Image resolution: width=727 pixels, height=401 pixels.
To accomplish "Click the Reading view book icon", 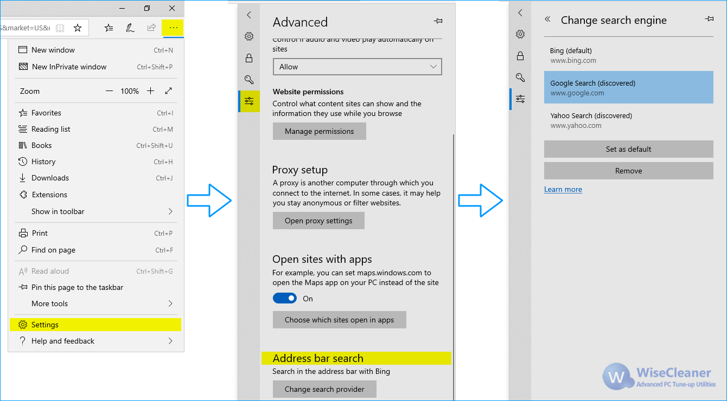I will 60,28.
